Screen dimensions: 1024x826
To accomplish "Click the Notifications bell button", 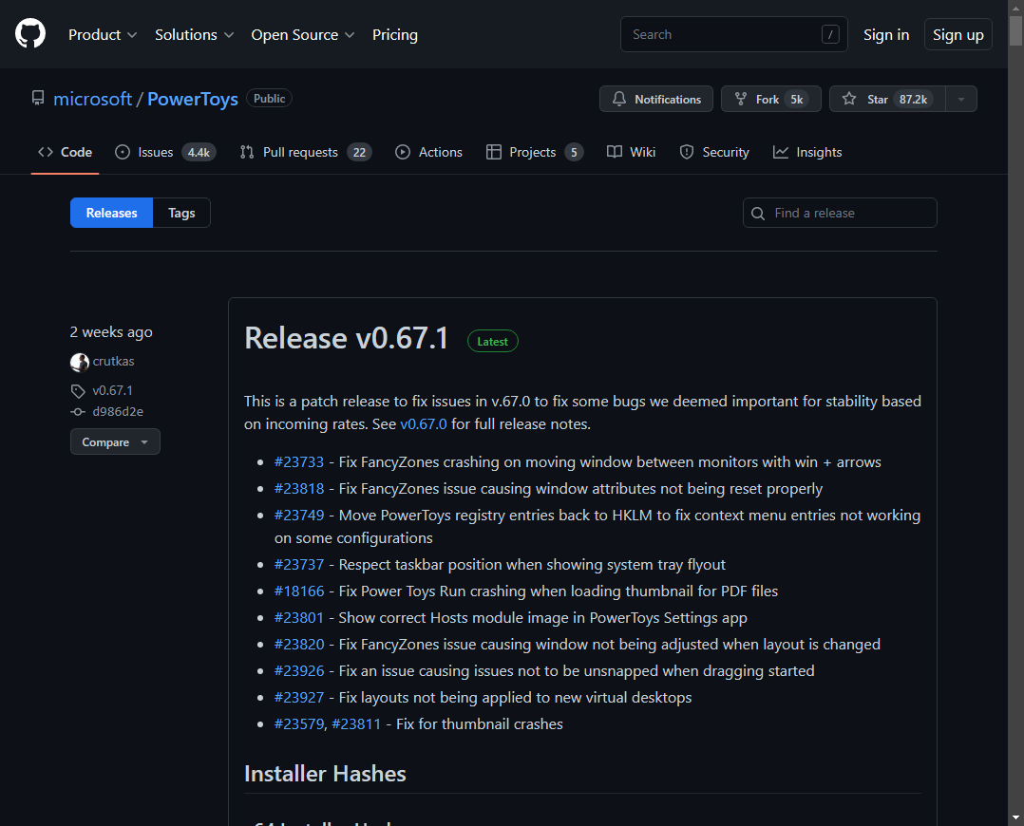I will pyautogui.click(x=656, y=99).
